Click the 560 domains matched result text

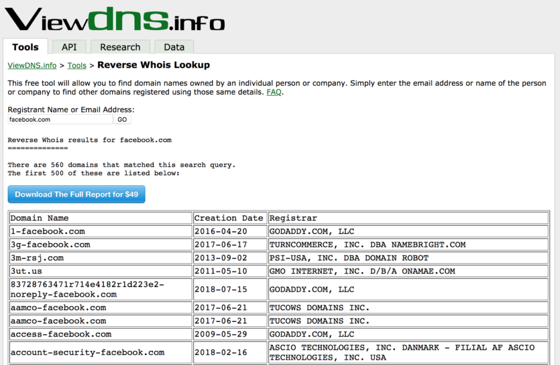click(x=121, y=165)
